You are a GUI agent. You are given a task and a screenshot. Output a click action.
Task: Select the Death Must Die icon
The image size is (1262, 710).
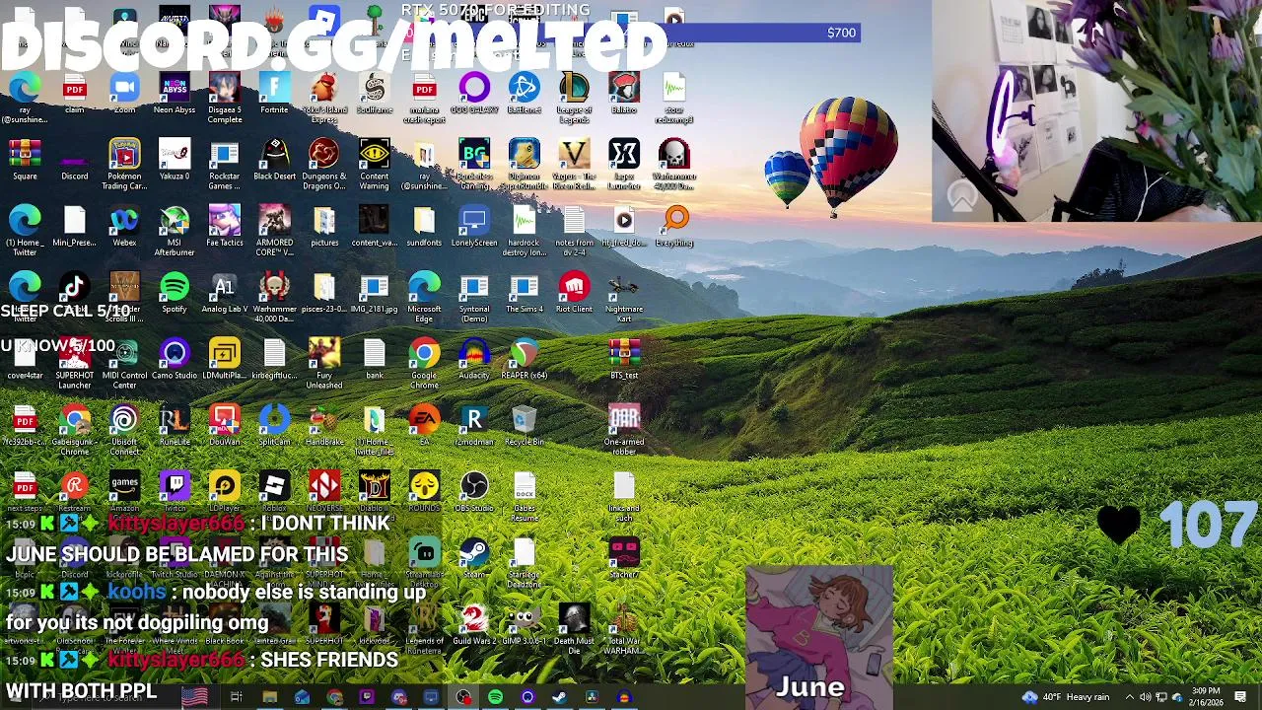574,627
